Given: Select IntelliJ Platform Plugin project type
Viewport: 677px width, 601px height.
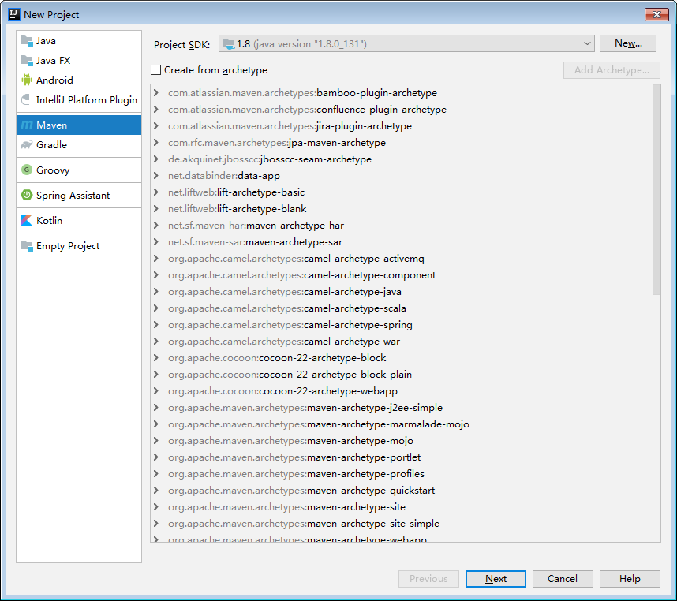Looking at the screenshot, I should (79, 99).
